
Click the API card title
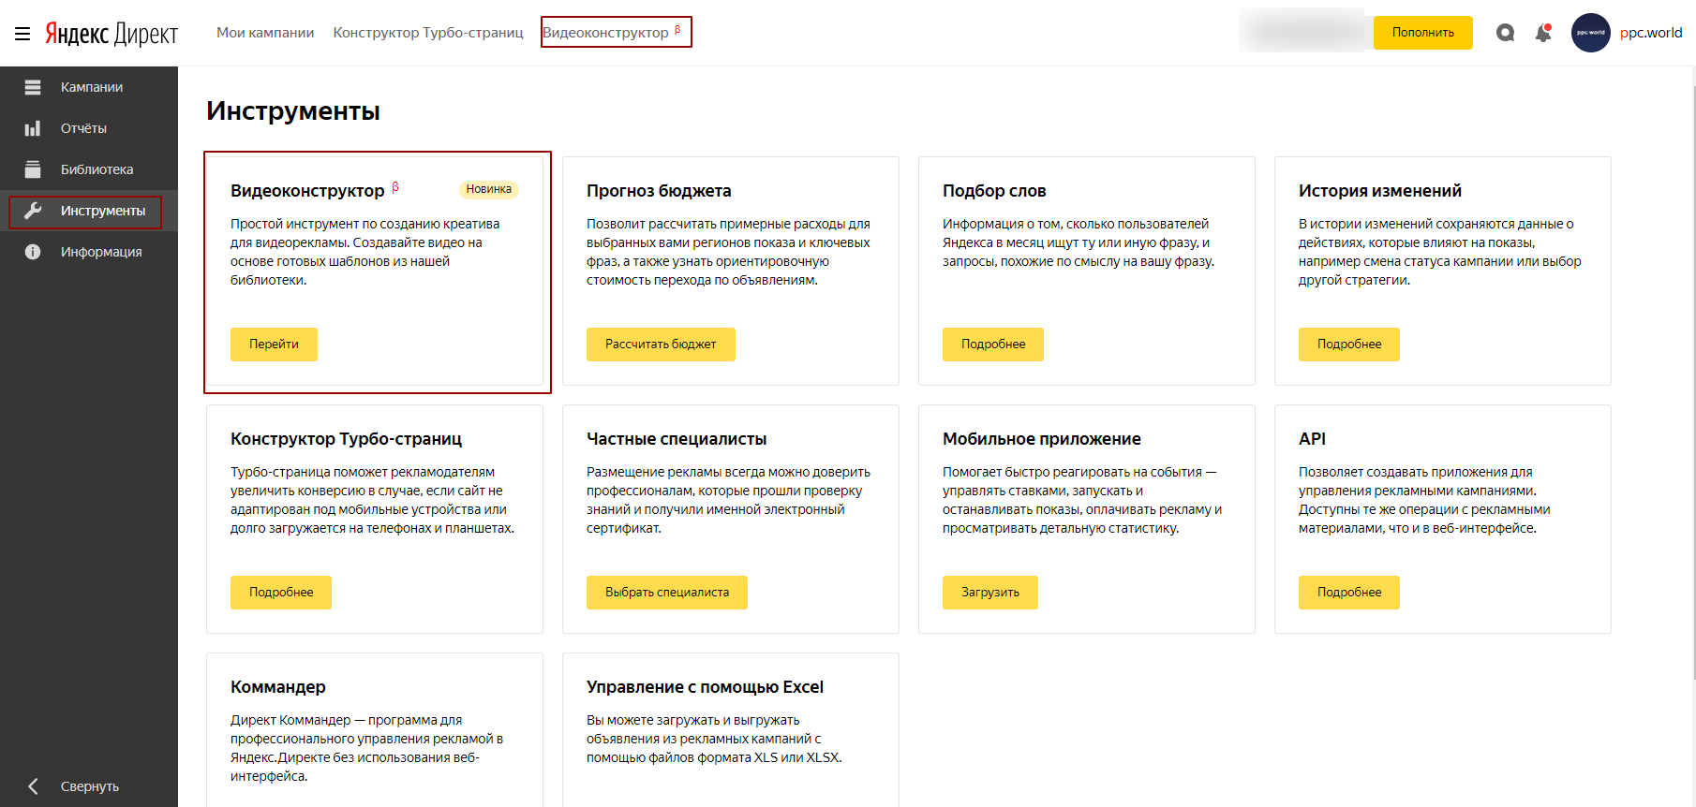1312,439
